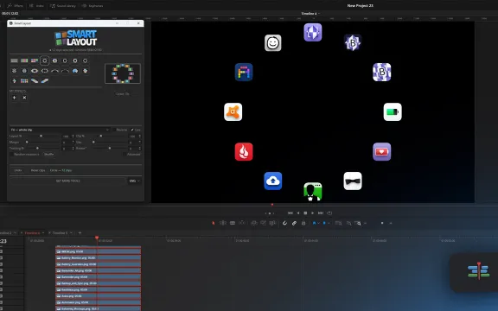Viewport: 498px width, 311px height.
Task: Uncheck the Live checkbox
Action: (x=132, y=130)
